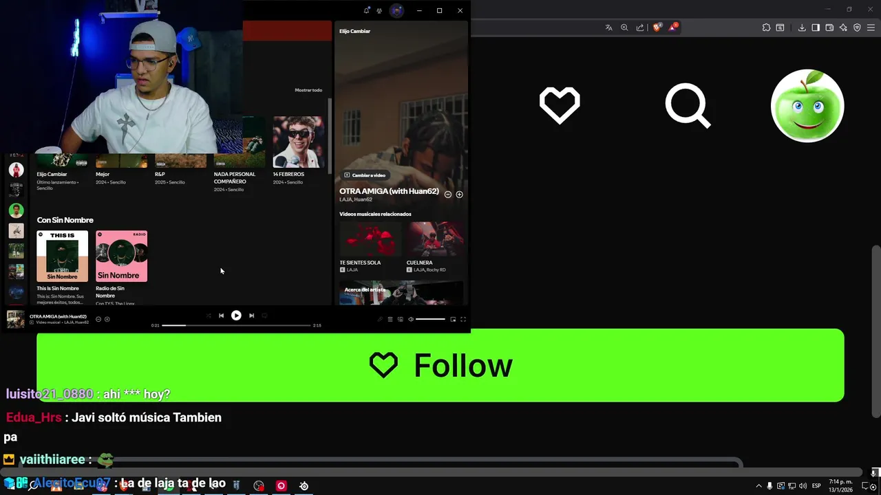The image size is (881, 495).
Task: Skip to previous track in Spotify
Action: (x=221, y=316)
